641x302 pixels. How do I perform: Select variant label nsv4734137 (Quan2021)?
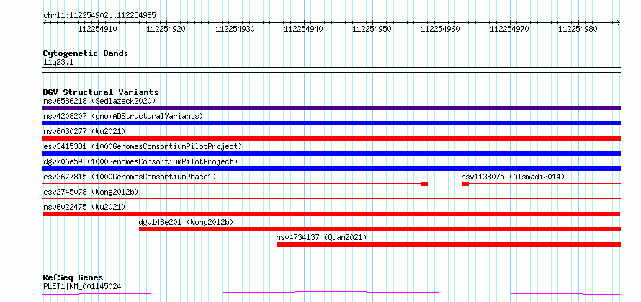pos(321,237)
